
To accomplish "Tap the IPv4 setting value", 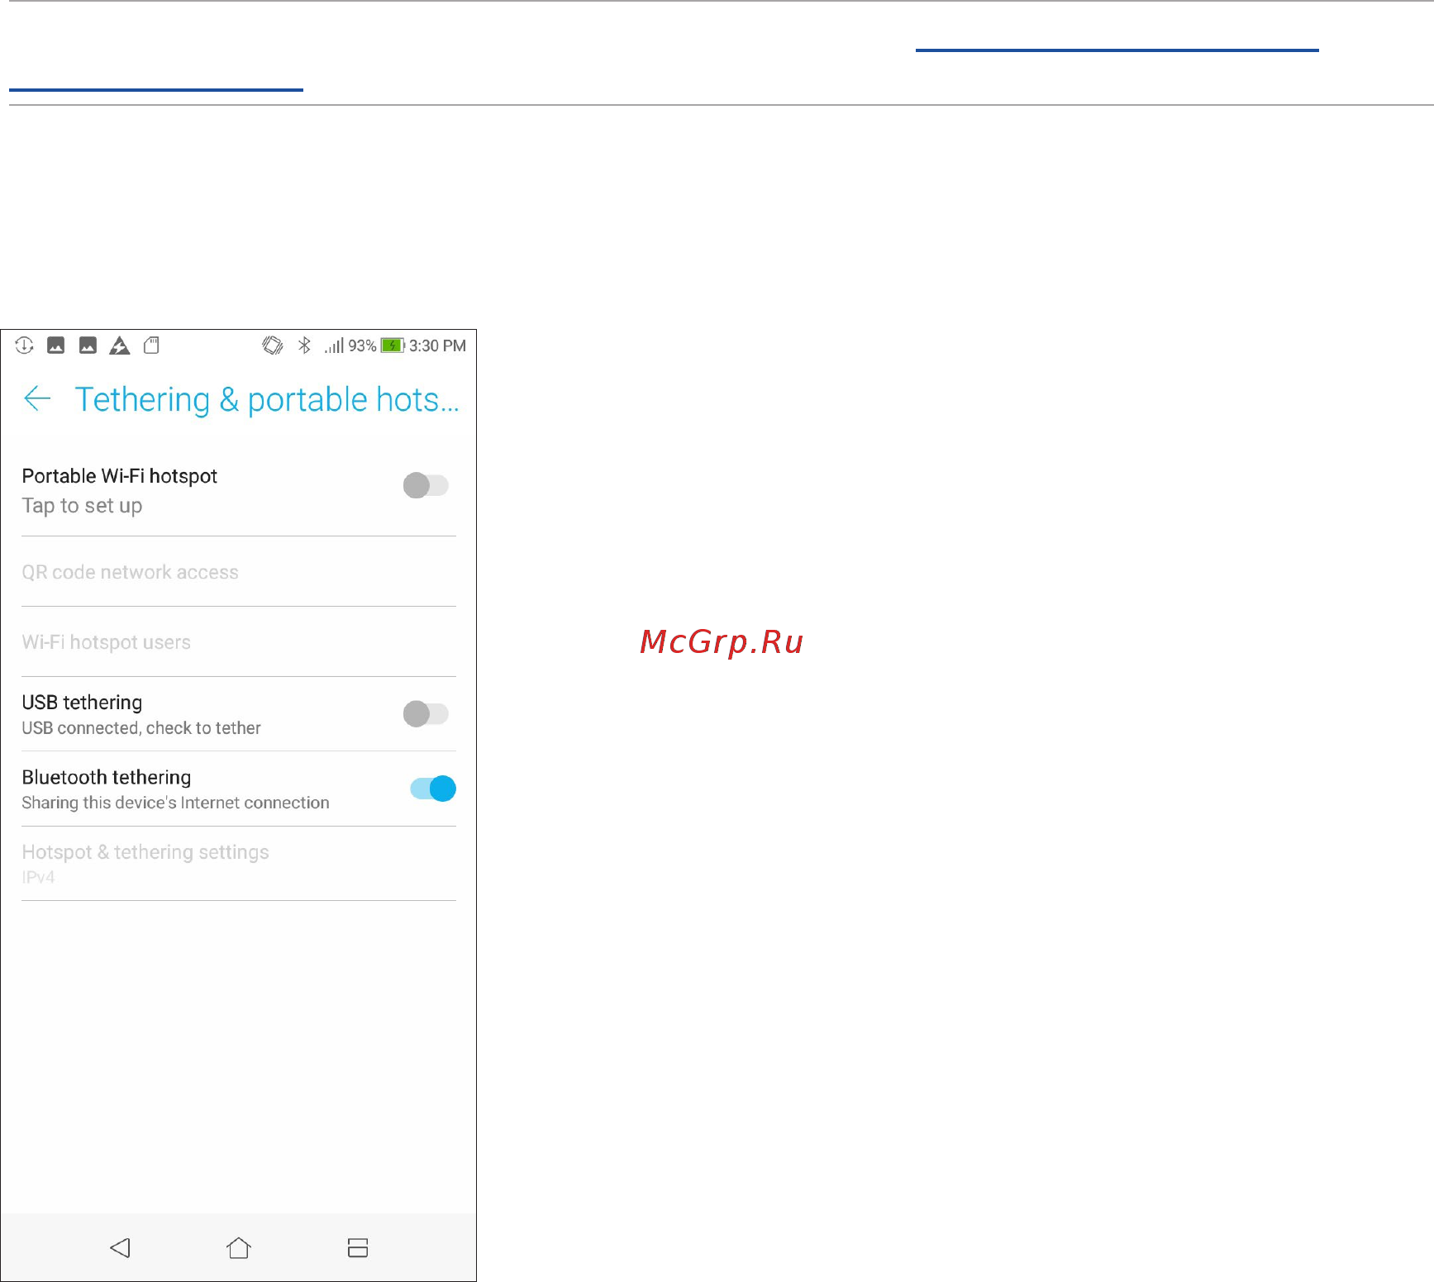I will 38,878.
